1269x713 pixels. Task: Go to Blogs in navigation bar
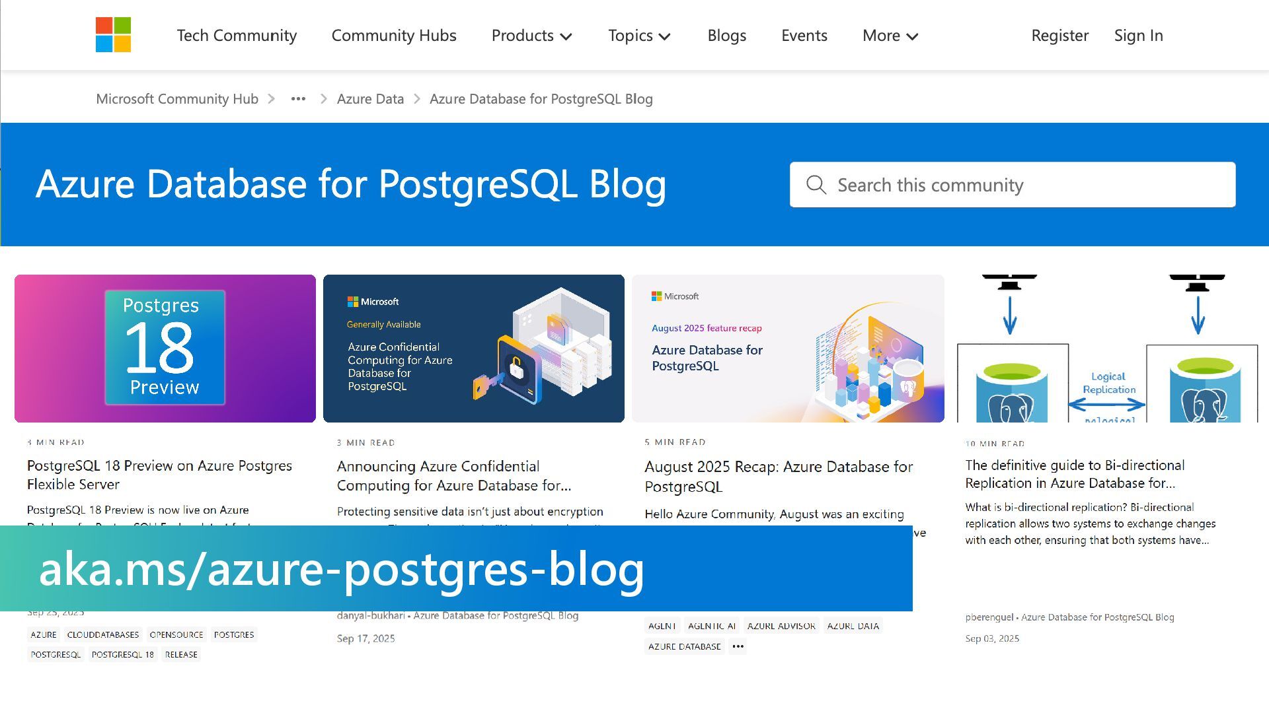(x=726, y=36)
